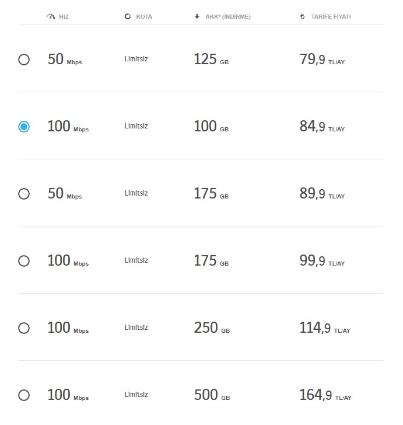Click the download arrow icon beside AKK
This screenshot has width=403, height=425.
tap(197, 17)
